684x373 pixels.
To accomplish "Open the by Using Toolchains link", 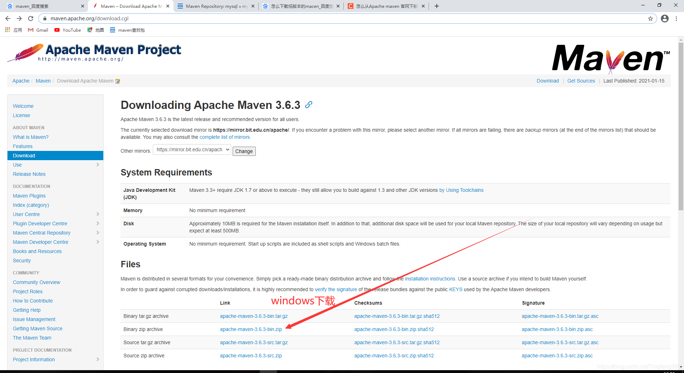I will click(x=461, y=190).
